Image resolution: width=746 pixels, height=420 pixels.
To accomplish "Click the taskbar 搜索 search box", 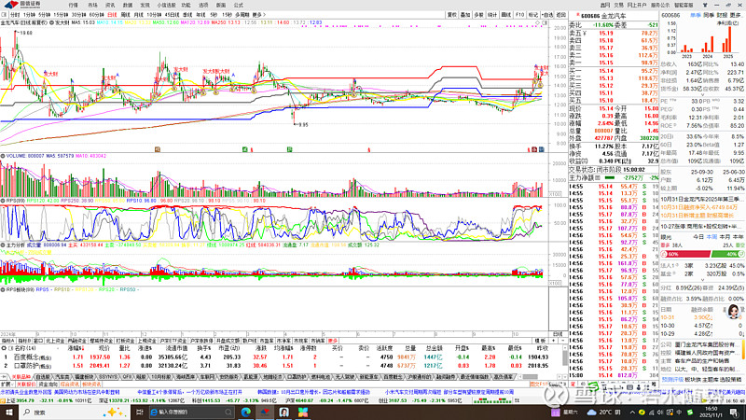I will pyautogui.click(x=74, y=413).
